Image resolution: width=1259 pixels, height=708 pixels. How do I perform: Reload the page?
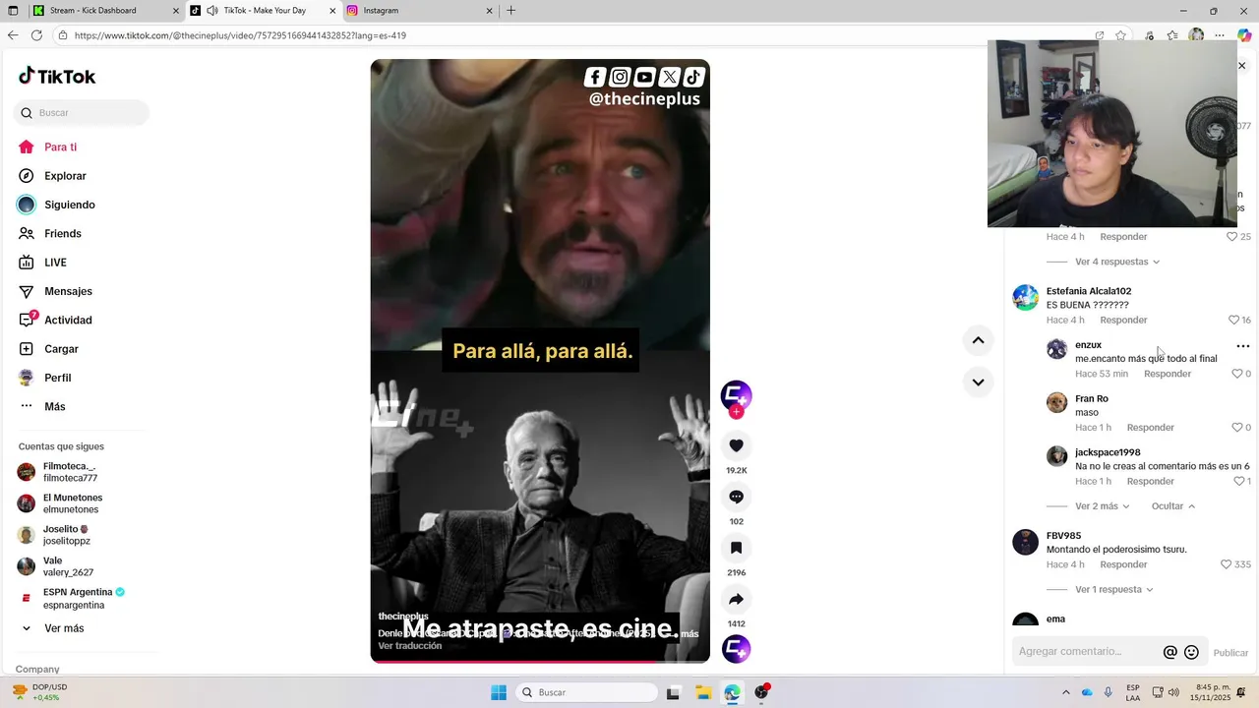[x=36, y=35]
